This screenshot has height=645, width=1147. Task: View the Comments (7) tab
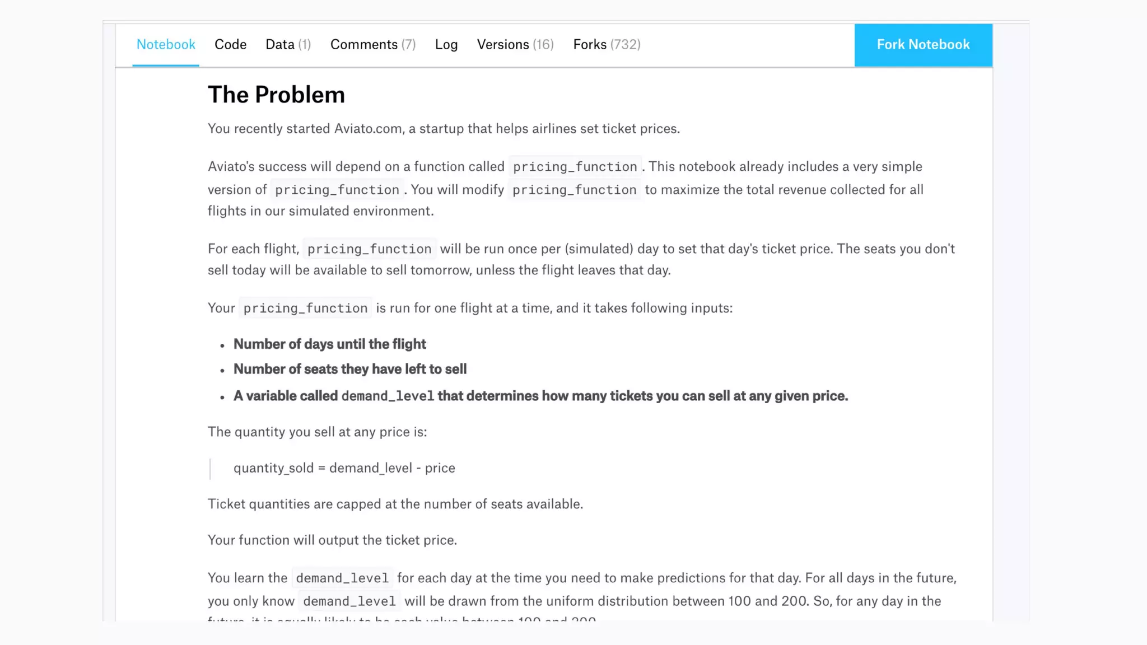tap(373, 45)
